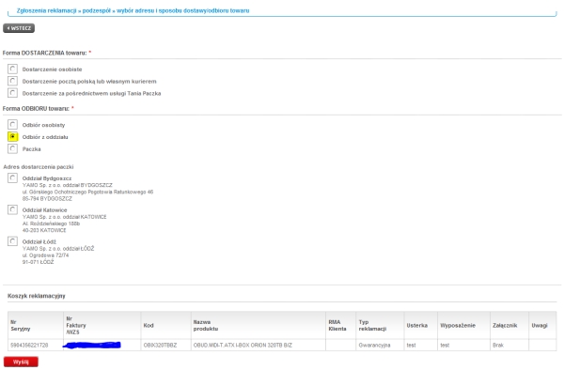Select Odbiór z oddziału radio button

[x=12, y=136]
